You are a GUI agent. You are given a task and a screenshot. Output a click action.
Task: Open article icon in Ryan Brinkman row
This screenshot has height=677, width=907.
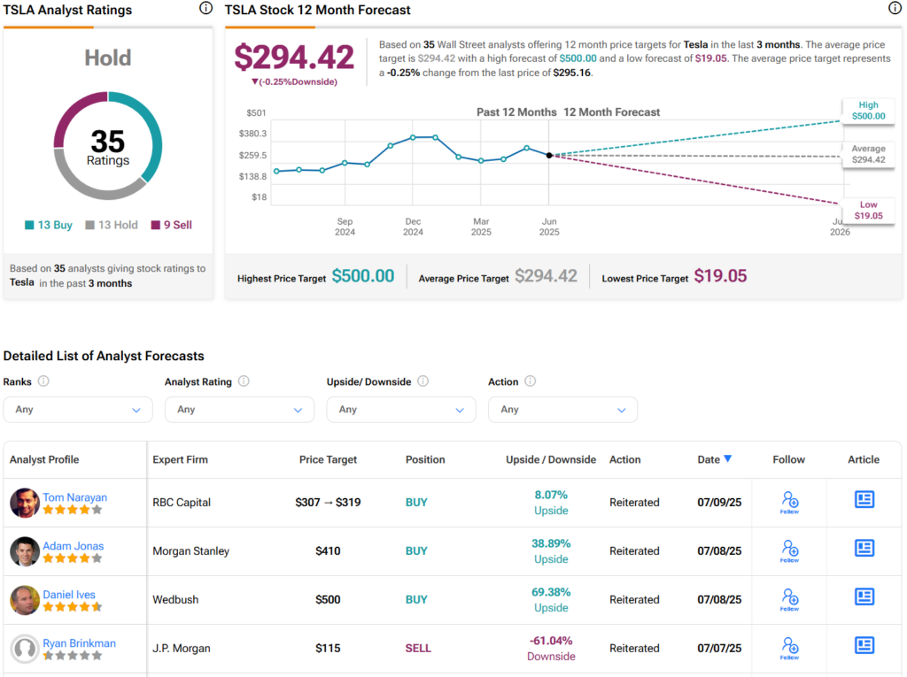(x=864, y=646)
